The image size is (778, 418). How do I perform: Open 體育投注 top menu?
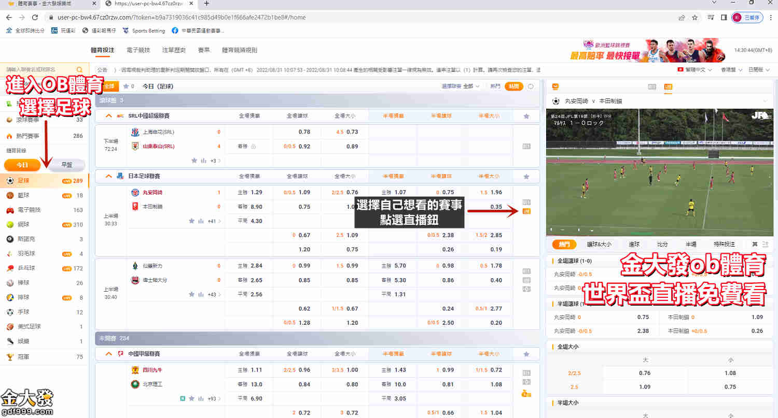pos(102,50)
